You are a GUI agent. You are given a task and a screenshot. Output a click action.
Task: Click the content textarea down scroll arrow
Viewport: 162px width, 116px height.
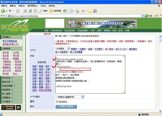(124, 92)
